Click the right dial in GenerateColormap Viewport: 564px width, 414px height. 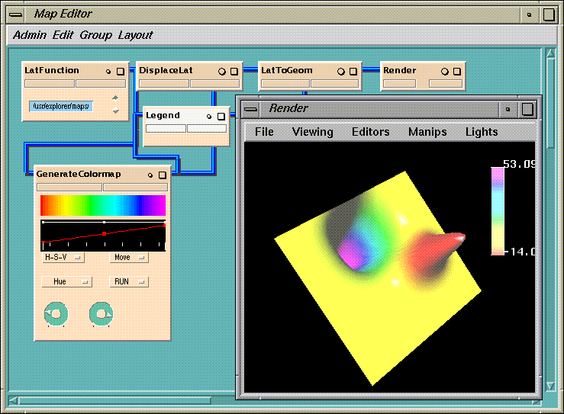101,313
